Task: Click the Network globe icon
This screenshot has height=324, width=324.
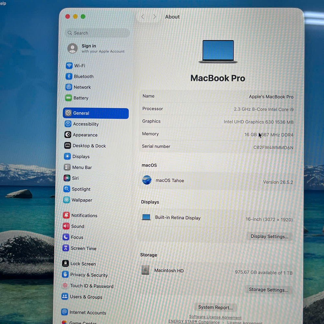Action: (x=69, y=87)
